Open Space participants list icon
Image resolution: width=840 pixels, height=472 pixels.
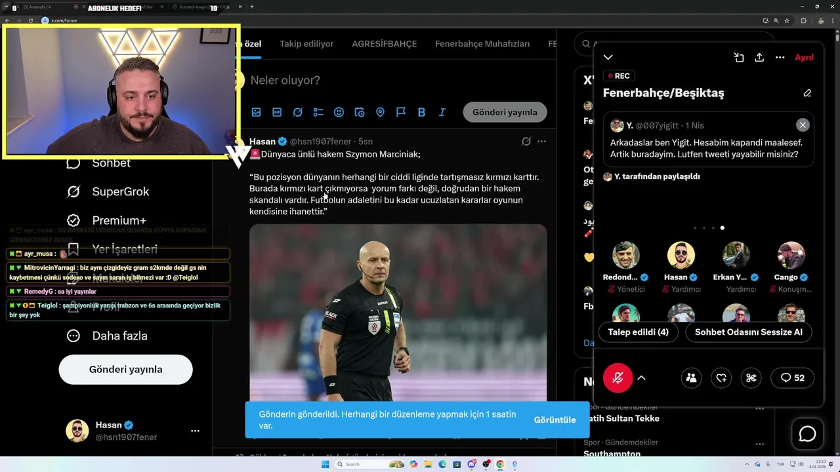click(x=691, y=378)
